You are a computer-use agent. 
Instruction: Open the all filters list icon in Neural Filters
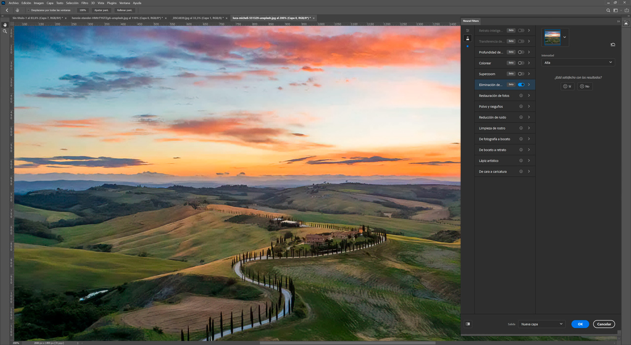pos(467,30)
